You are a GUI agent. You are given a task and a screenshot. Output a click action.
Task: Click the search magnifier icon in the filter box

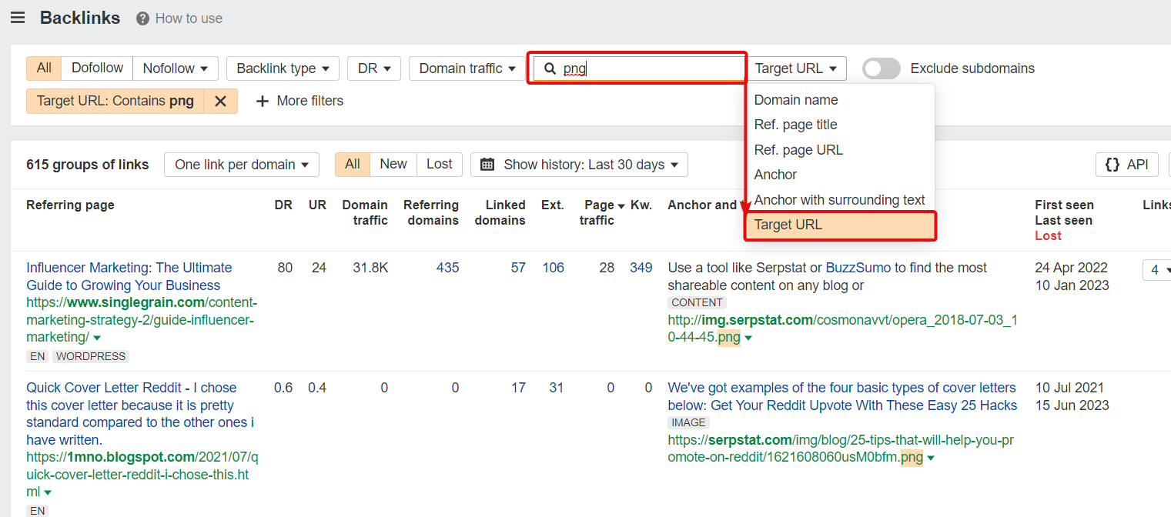[x=550, y=68]
